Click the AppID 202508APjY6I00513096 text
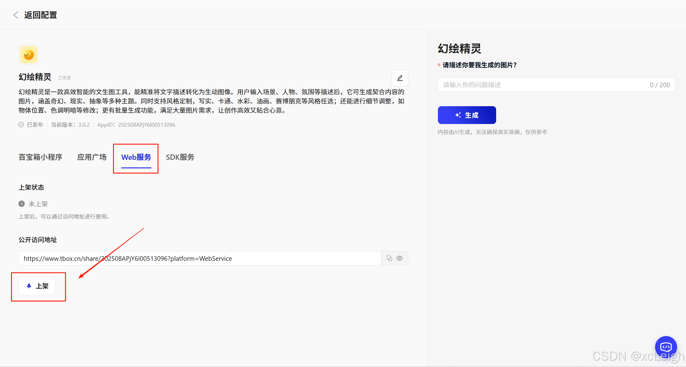 coord(136,125)
